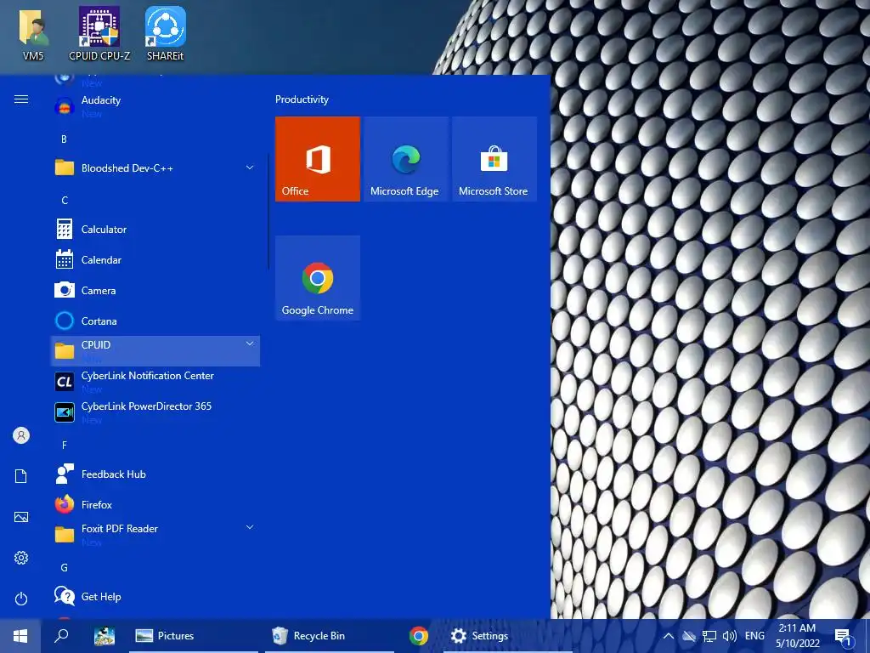The width and height of the screenshot is (870, 653).
Task: Open the Microsoft Edge tile
Action: click(406, 159)
